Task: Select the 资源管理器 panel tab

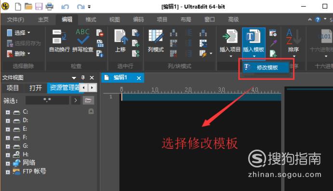Action: pos(64,88)
